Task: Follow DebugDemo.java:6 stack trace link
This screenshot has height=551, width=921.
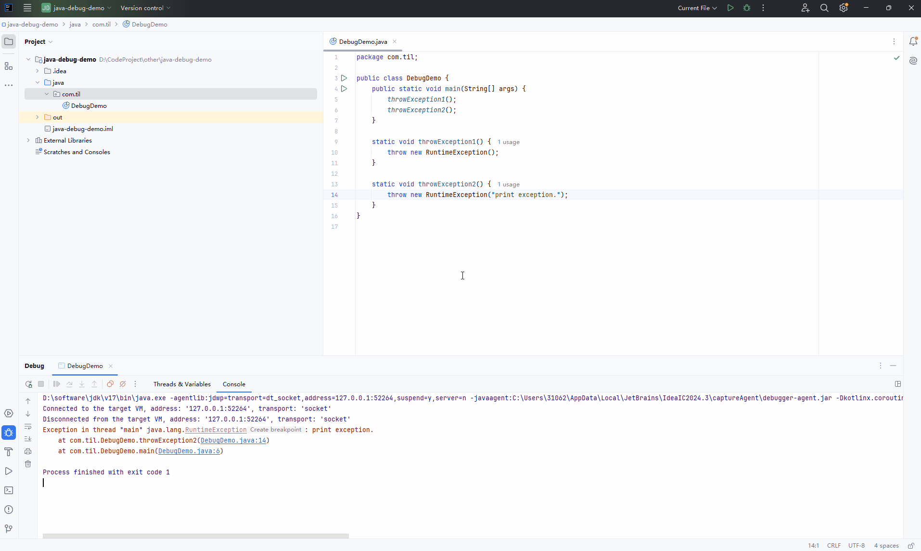Action: pos(189,451)
